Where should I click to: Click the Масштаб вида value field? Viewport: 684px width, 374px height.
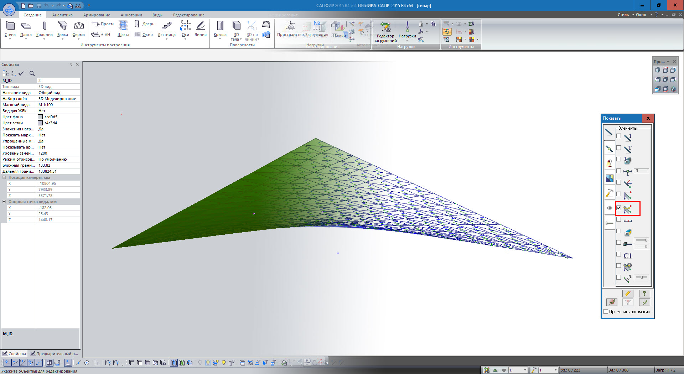[58, 105]
